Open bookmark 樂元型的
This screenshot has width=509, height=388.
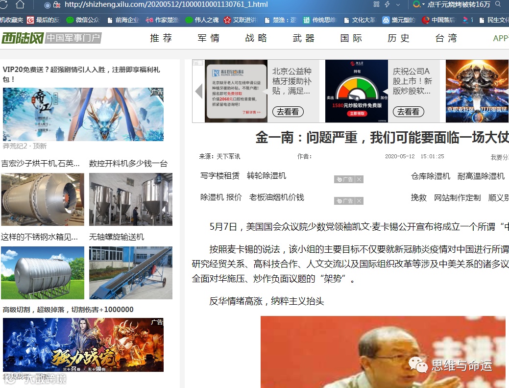coord(399,20)
